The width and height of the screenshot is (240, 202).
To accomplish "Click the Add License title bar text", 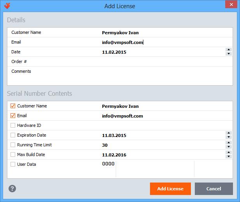I will pos(120,6).
